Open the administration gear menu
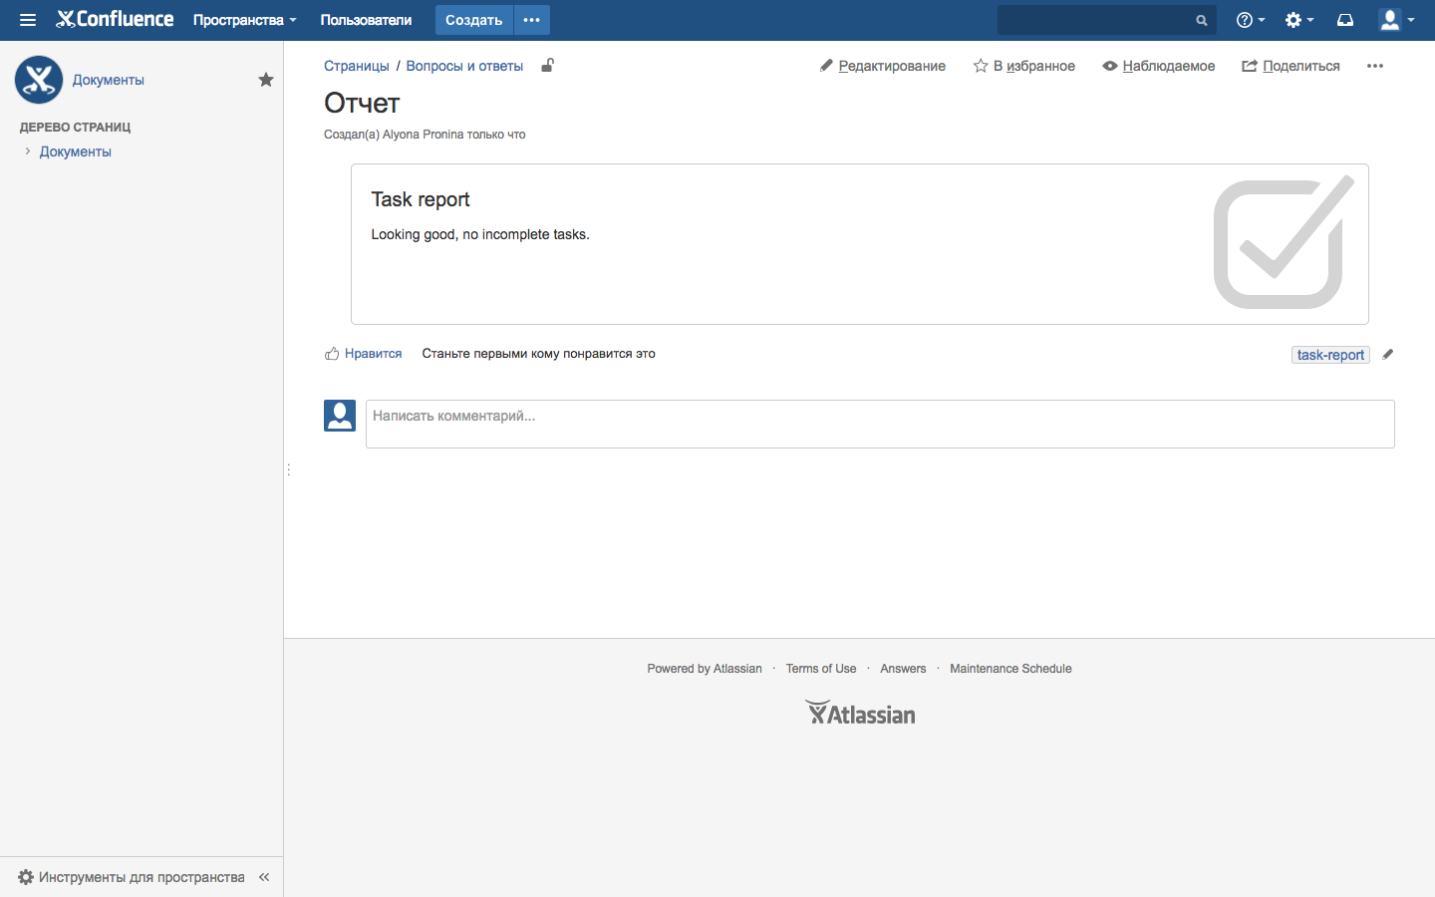Viewport: 1435px width, 897px height. (1299, 20)
